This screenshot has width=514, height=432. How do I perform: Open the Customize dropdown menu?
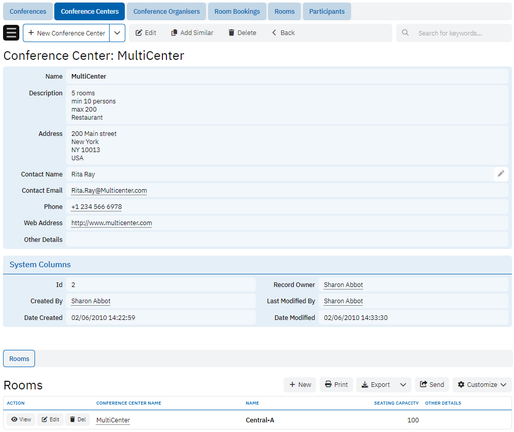pyautogui.click(x=482, y=385)
